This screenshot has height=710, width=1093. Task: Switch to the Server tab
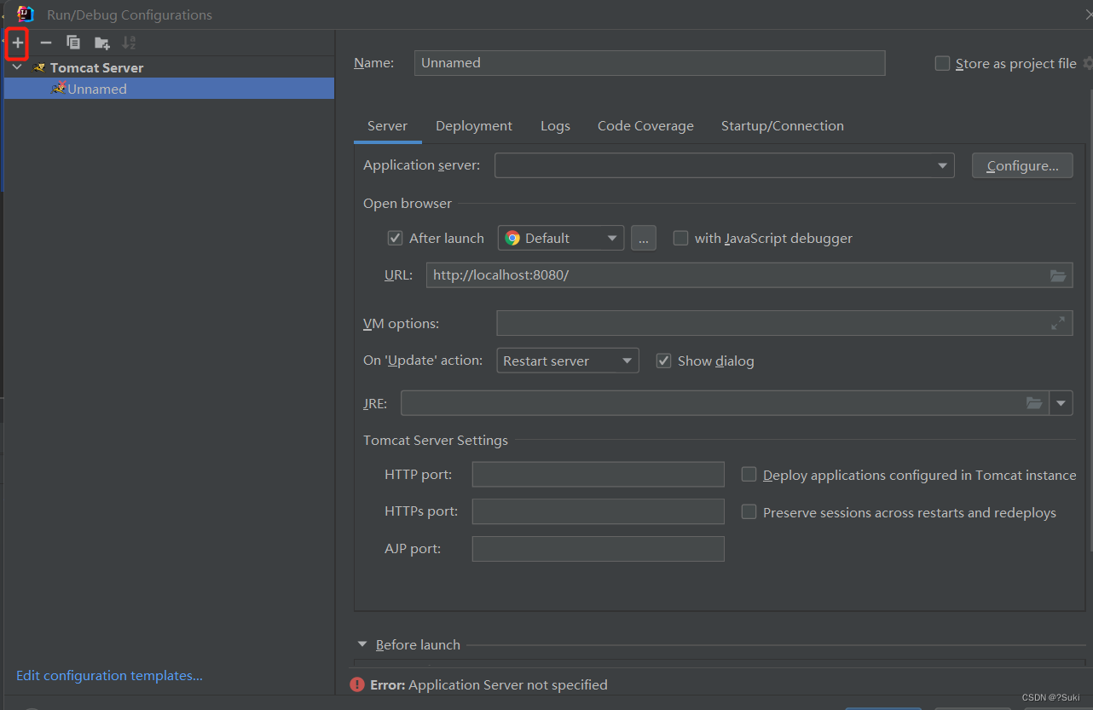pyautogui.click(x=387, y=125)
